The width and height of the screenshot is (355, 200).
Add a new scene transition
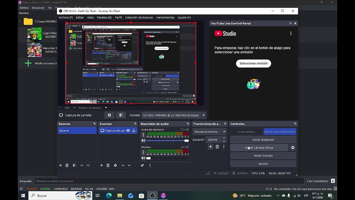point(211,147)
